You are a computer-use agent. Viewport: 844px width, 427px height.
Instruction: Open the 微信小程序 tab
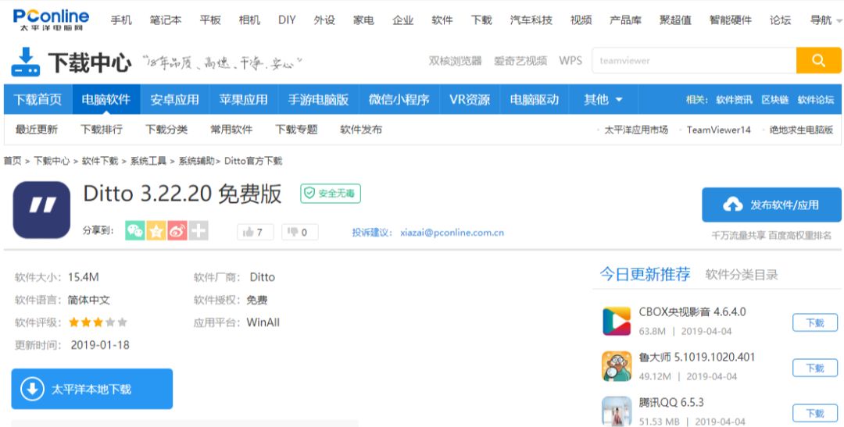399,99
